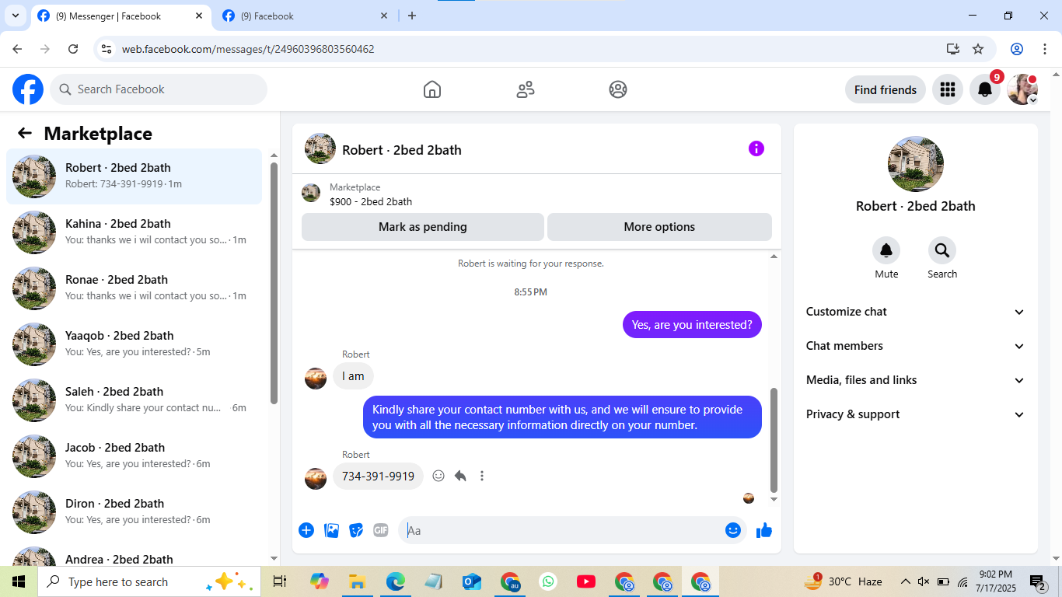The height and width of the screenshot is (597, 1062).
Task: Choose a GIF in the composer
Action: [x=381, y=530]
